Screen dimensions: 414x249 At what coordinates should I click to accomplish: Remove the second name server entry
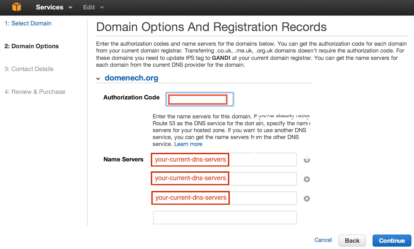pos(307,179)
